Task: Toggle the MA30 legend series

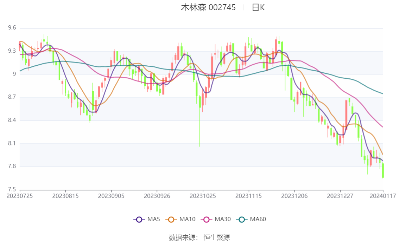Action: point(216,219)
